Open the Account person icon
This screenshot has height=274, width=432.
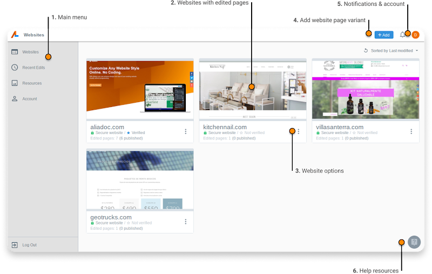(x=15, y=99)
